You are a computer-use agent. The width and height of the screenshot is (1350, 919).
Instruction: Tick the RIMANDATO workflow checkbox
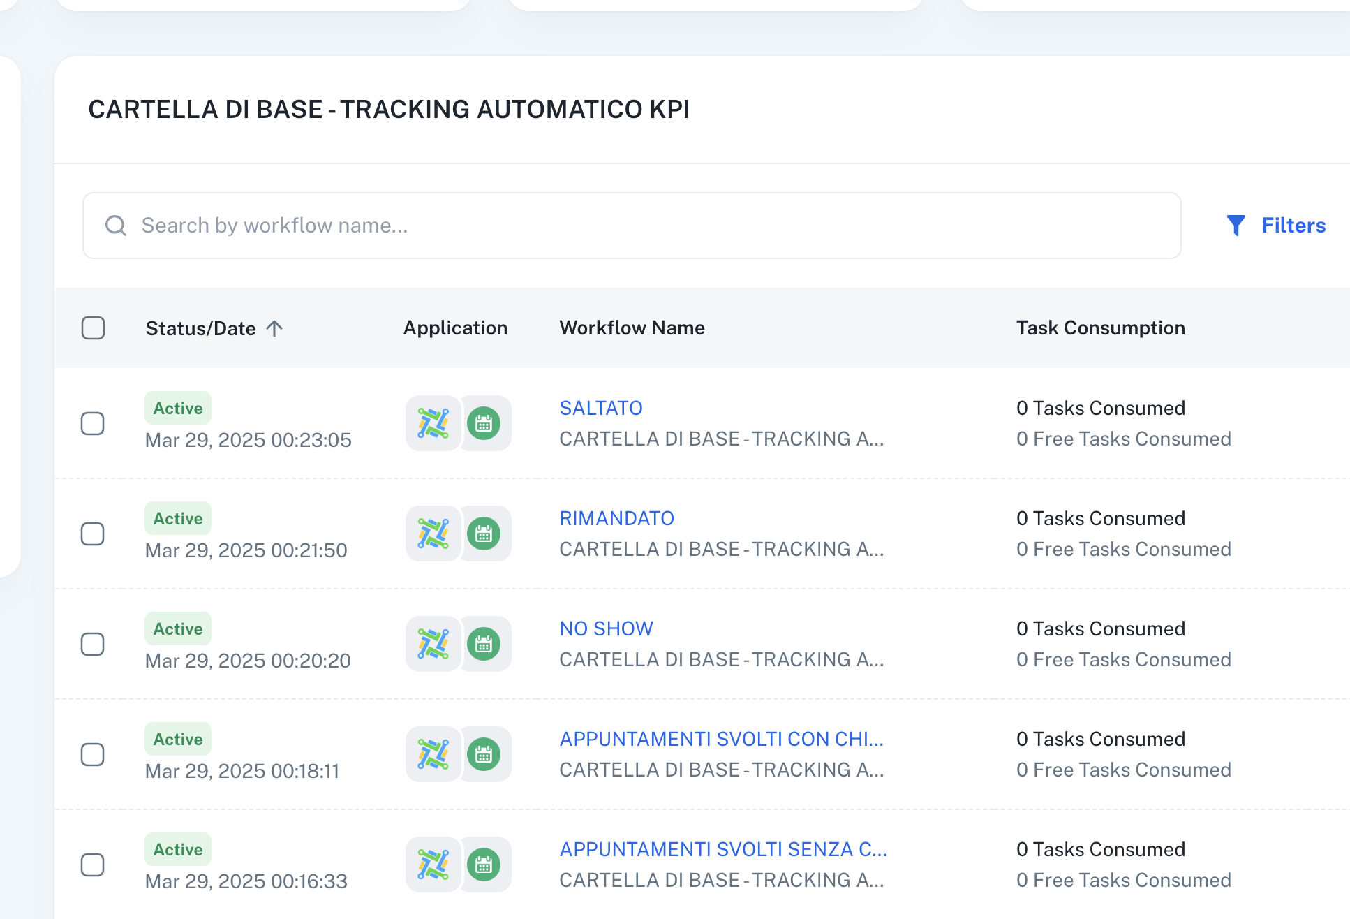[x=93, y=534]
